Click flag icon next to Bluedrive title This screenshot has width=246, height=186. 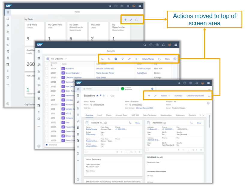click(x=100, y=96)
